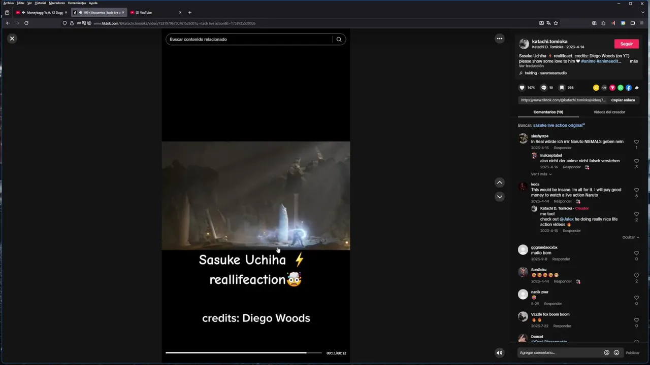Open Historial menu

tap(40, 3)
